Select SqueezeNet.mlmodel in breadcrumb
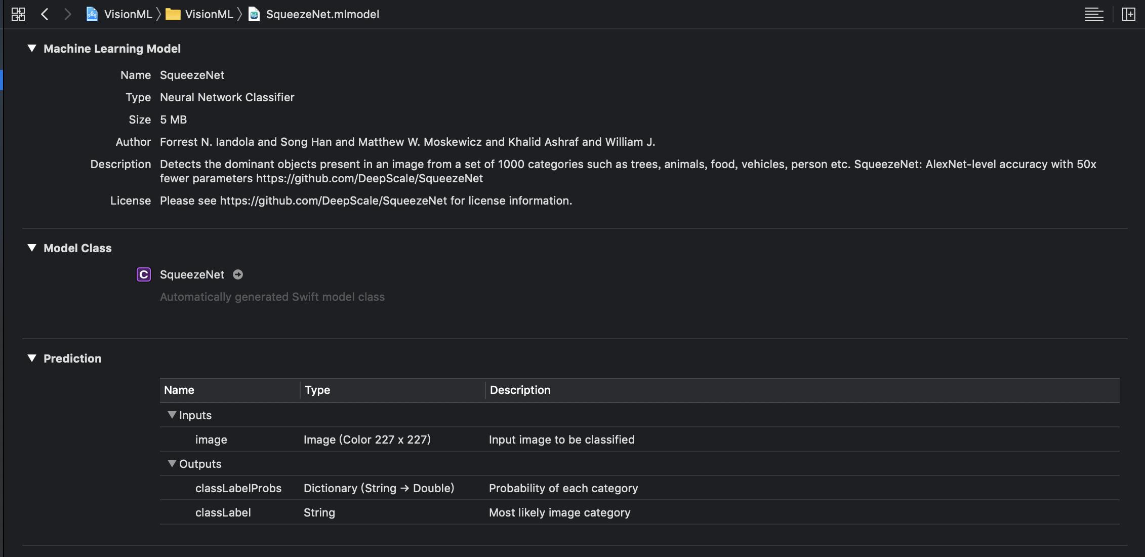Screen dimensions: 1145x557 click(x=322, y=14)
